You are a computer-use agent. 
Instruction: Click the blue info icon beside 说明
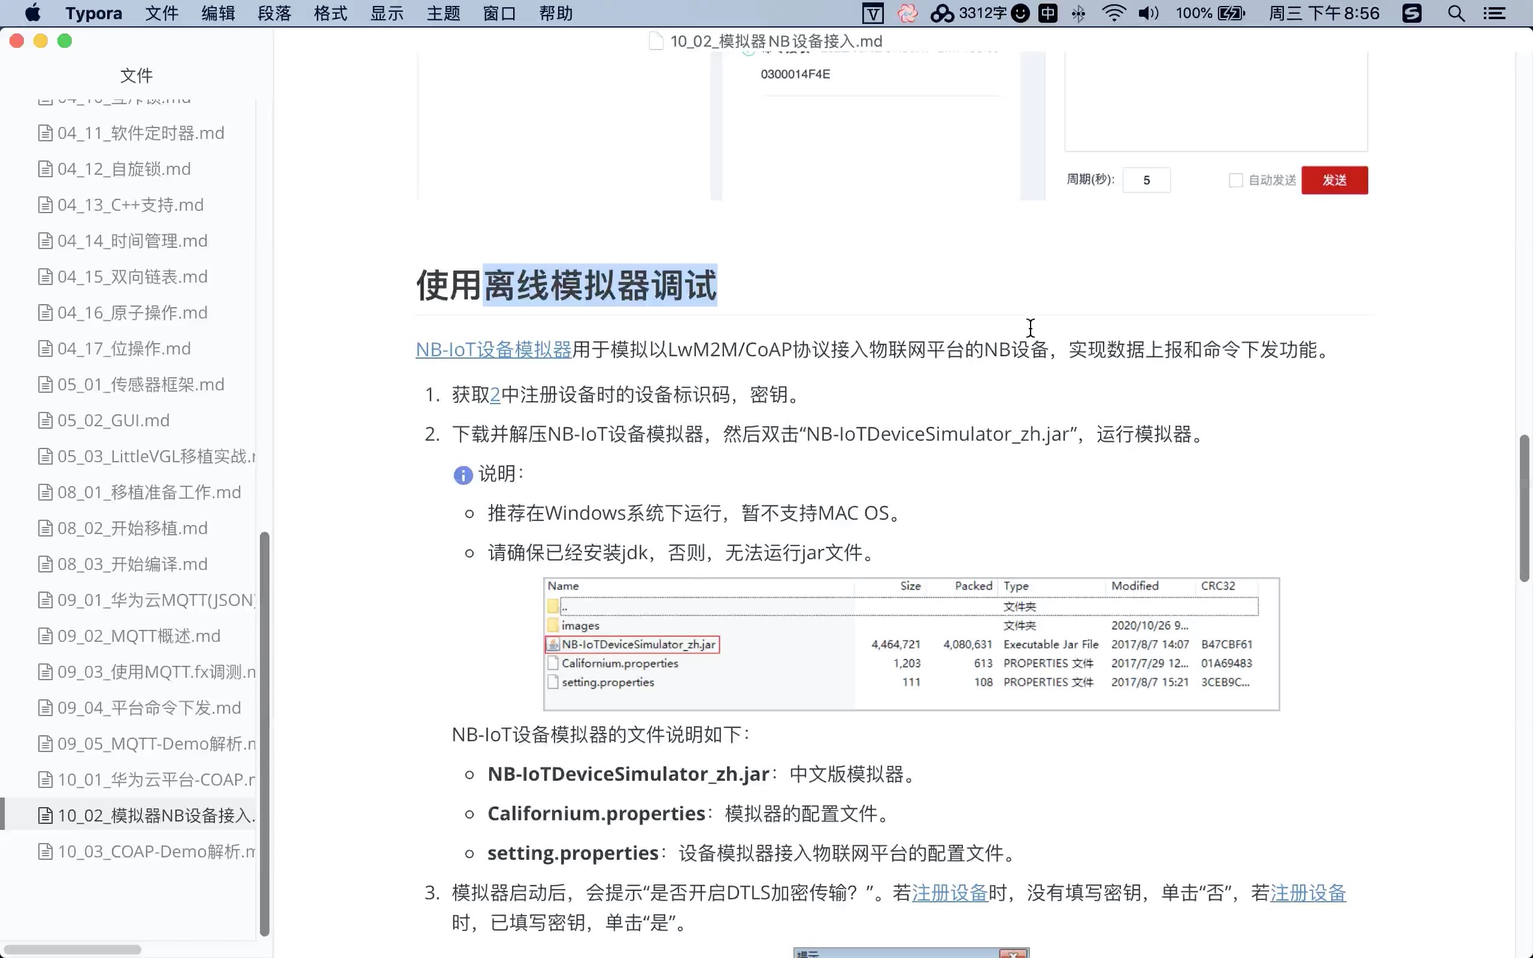click(463, 475)
